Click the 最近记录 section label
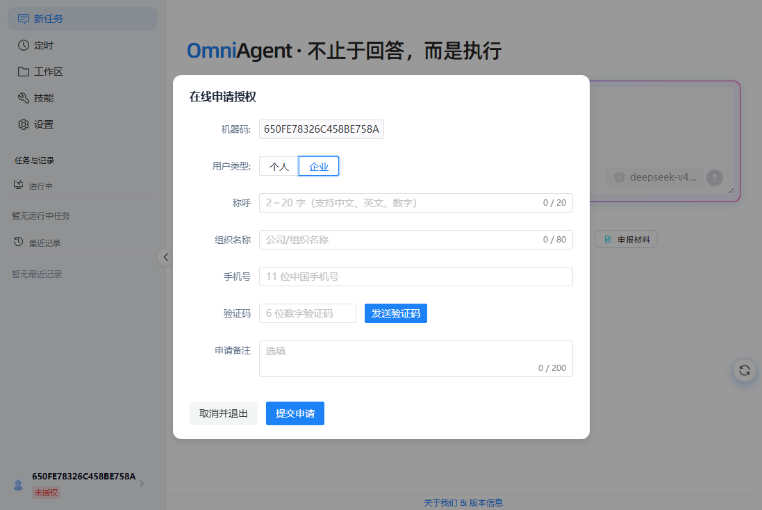This screenshot has width=762, height=510. [44, 243]
